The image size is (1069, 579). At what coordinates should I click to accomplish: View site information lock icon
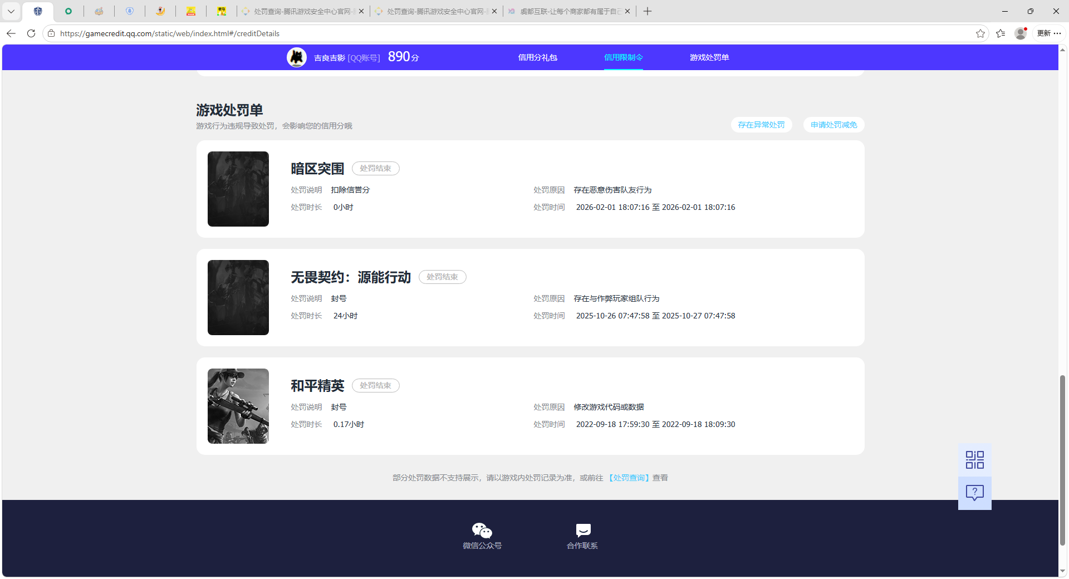[x=51, y=33]
